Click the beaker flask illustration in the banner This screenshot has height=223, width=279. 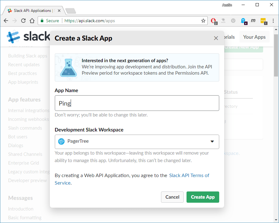pyautogui.click(x=69, y=67)
